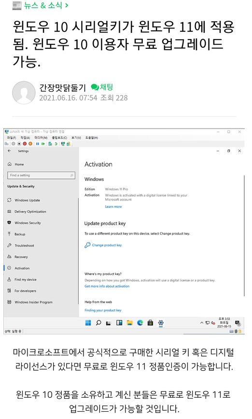Select Find my device in sidebar
252x419 pixels.
pos(22,279)
